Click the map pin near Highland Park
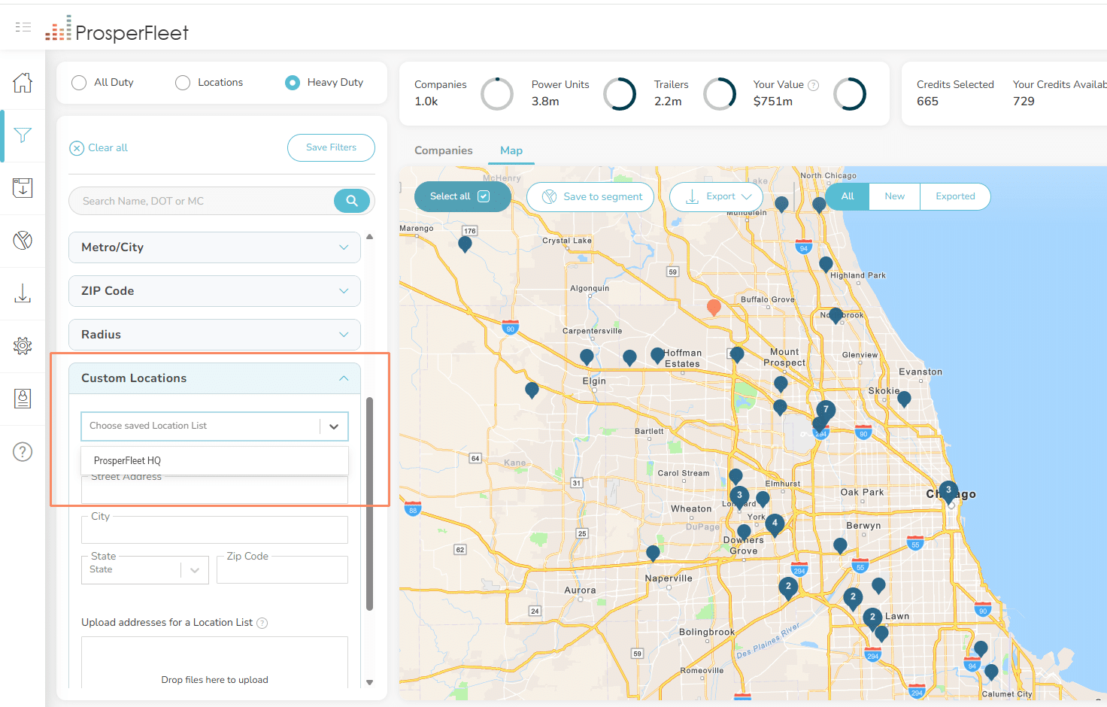The width and height of the screenshot is (1107, 707). click(826, 265)
